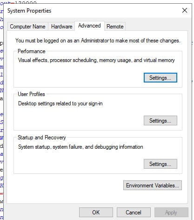
Task: Click the Startup and Recovery group label
Action: pyautogui.click(x=42, y=137)
